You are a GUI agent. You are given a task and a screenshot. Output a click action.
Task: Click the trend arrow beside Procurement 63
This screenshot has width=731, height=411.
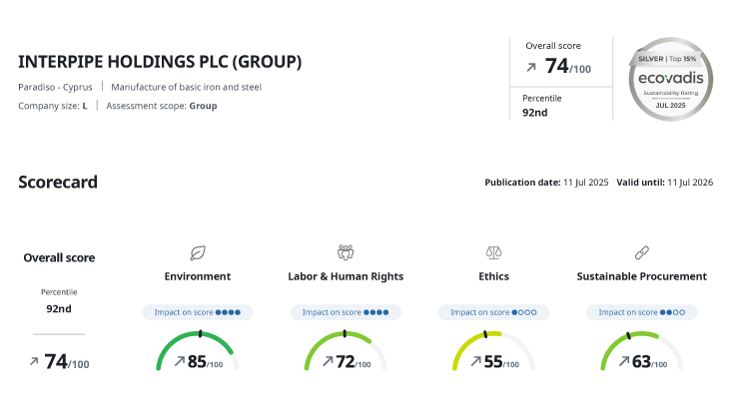click(x=624, y=361)
